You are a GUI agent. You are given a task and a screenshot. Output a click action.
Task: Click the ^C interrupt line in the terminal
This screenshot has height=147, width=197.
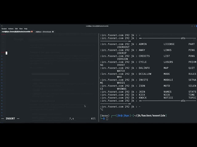[102, 110]
